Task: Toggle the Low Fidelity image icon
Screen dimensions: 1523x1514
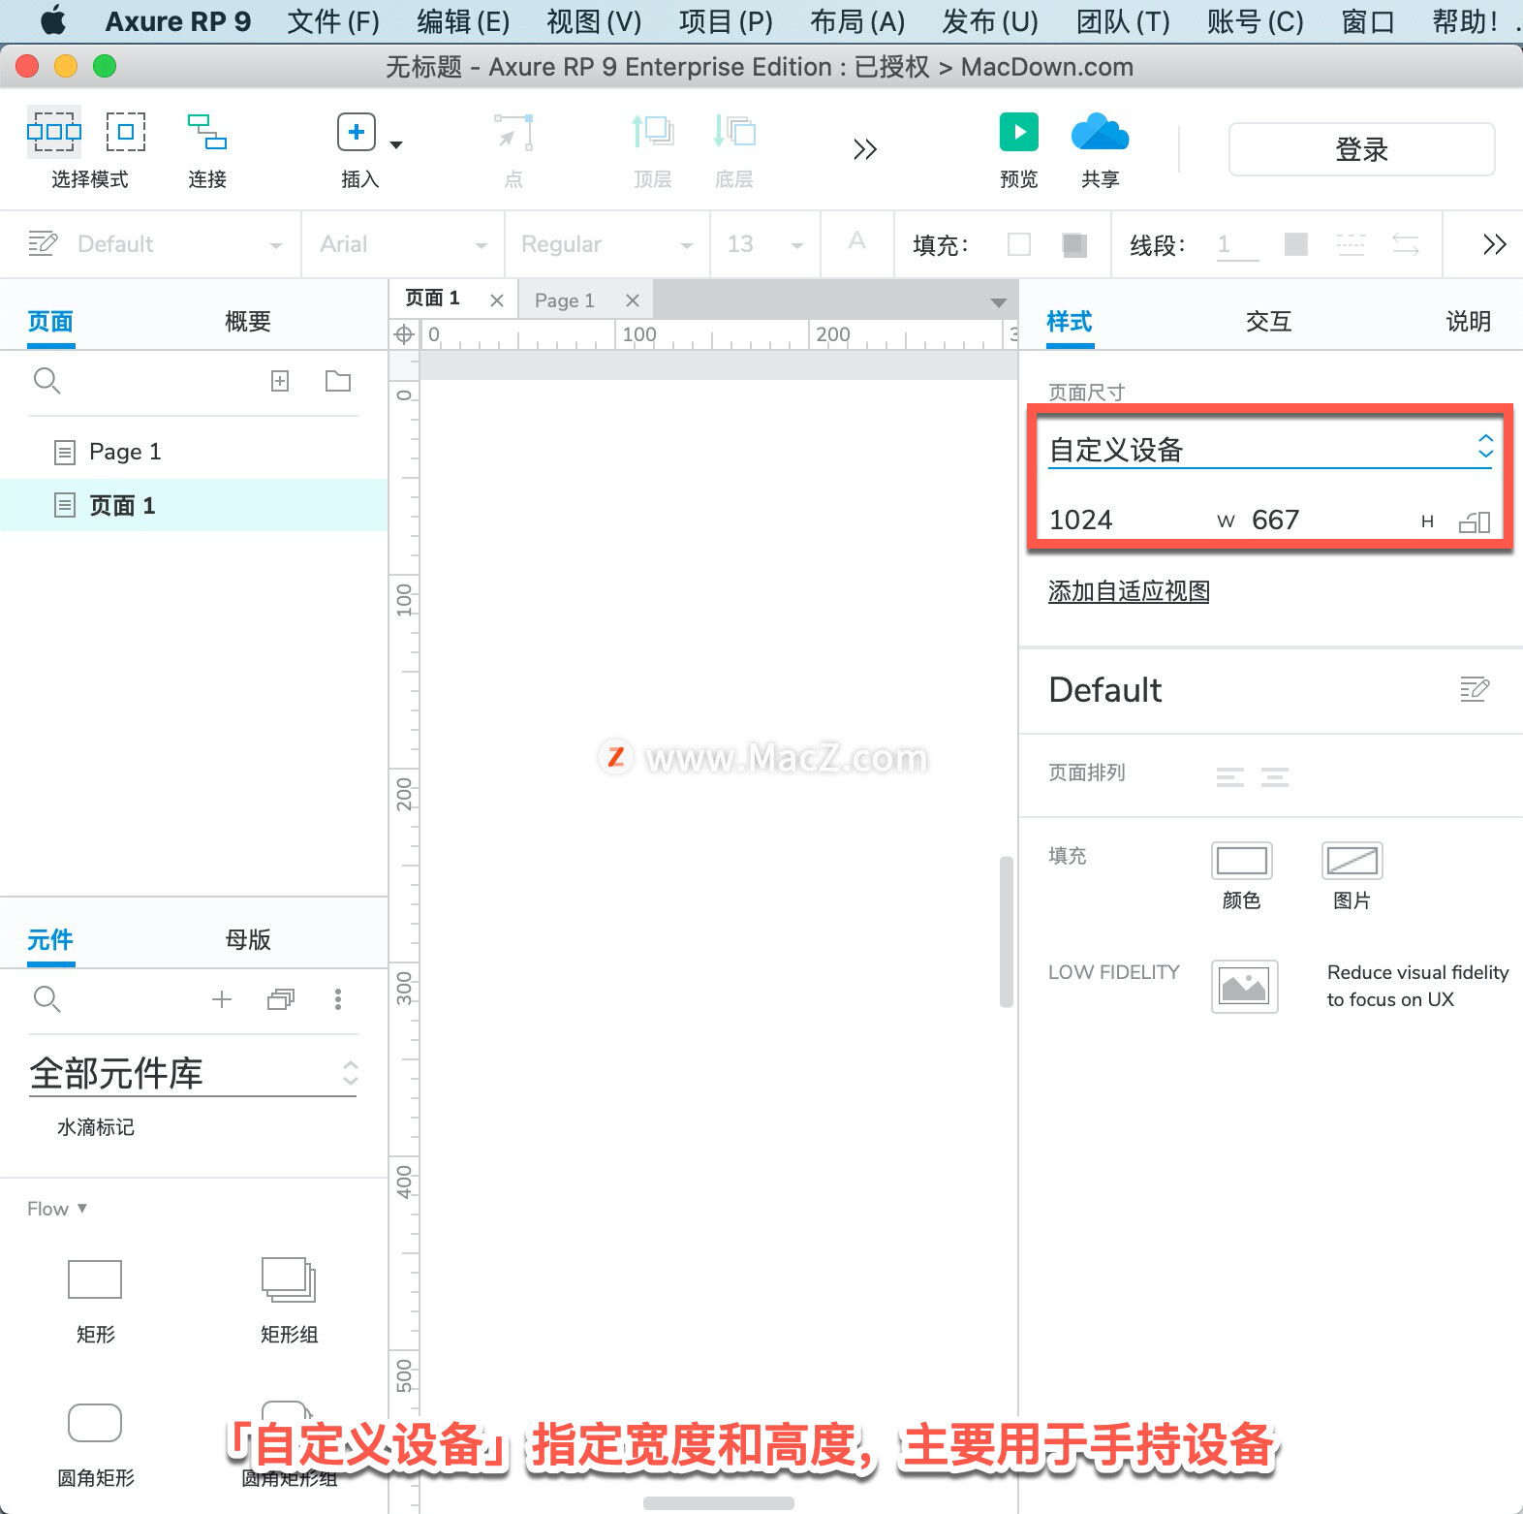Action: [1244, 987]
